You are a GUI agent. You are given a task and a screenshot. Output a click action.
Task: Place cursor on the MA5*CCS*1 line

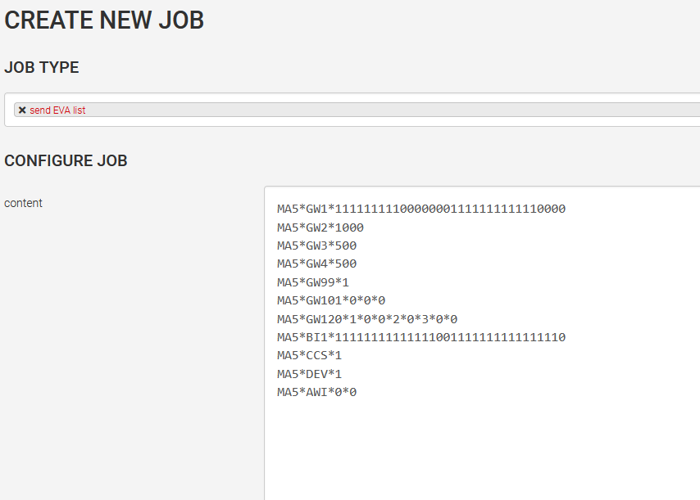[x=310, y=355]
